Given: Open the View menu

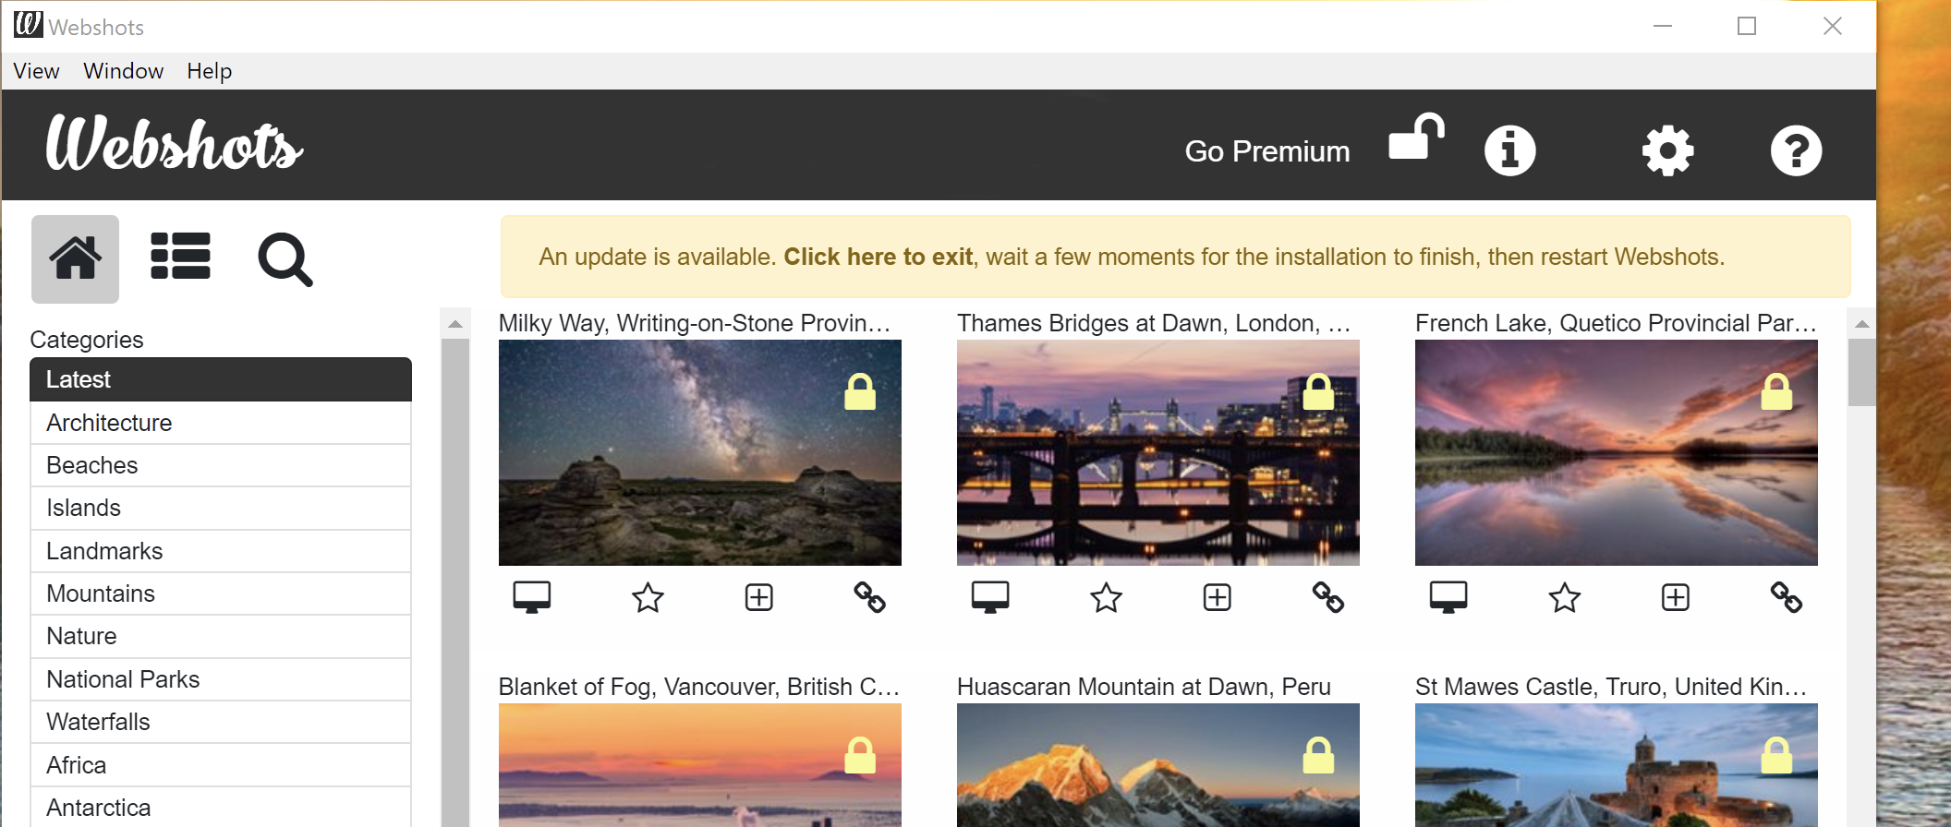Looking at the screenshot, I should [36, 71].
